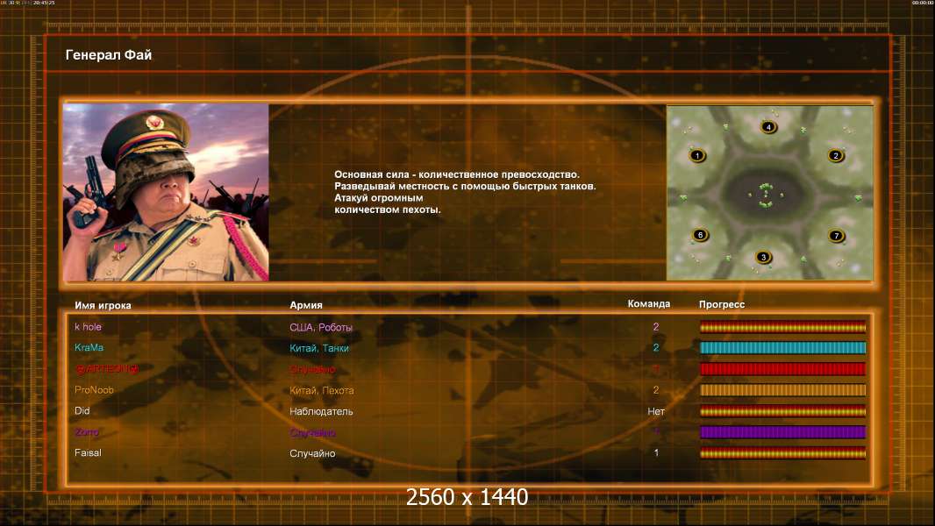Click the "Прогресс" column header
Image resolution: width=935 pixels, height=526 pixels.
[x=722, y=304]
